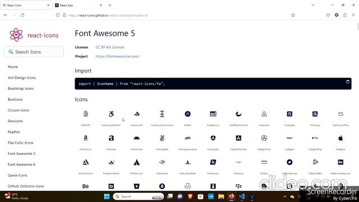
Task: Click the FaAngellist hand icon
Action: pos(162,138)
